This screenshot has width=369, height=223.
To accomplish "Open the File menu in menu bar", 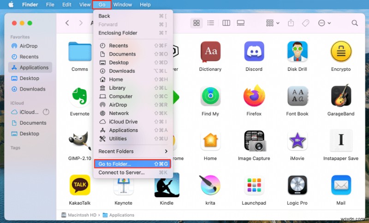I will (50, 5).
